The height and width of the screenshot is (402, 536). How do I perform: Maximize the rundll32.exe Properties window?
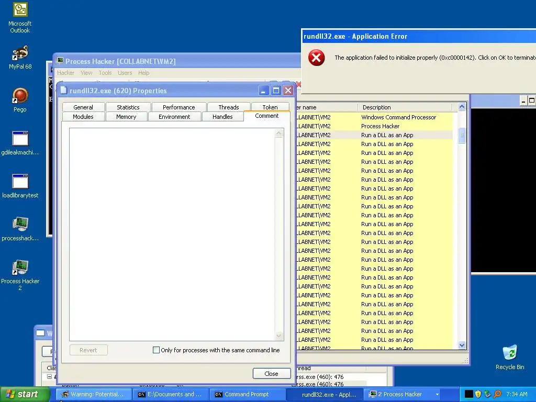tap(276, 90)
